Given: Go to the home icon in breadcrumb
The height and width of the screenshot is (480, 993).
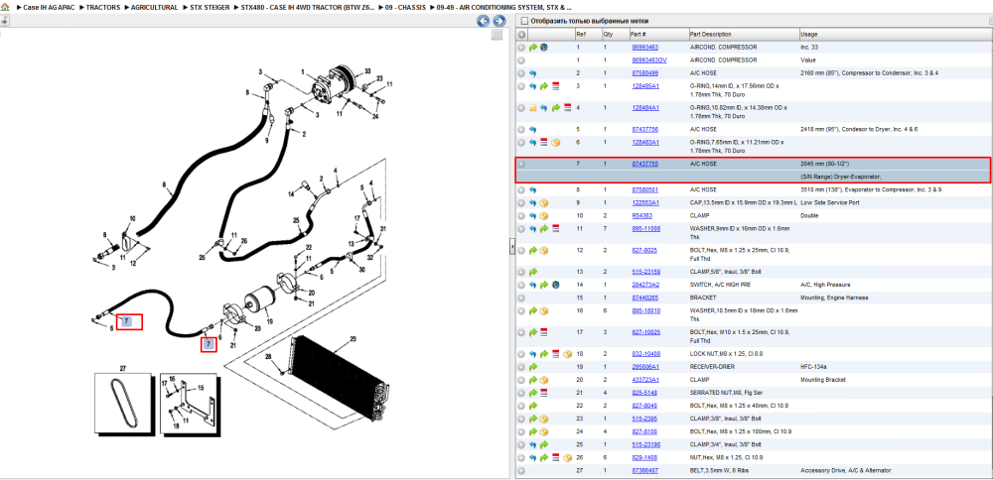Looking at the screenshot, I should (6, 7).
